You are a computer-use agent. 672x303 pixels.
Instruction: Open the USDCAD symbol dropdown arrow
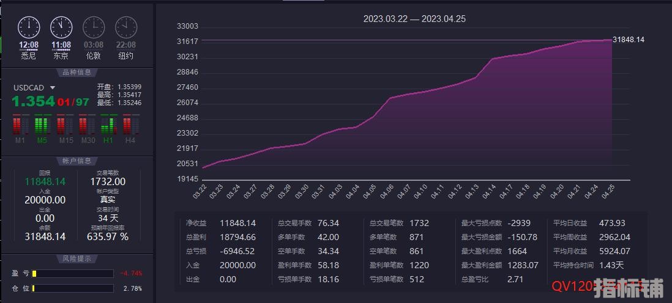53,88
